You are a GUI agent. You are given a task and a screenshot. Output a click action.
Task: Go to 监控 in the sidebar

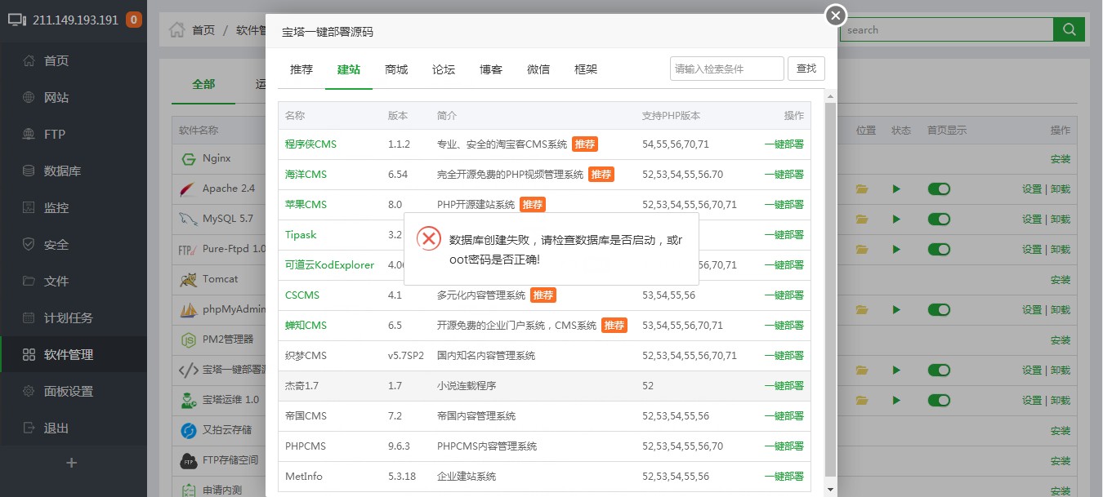tap(56, 208)
